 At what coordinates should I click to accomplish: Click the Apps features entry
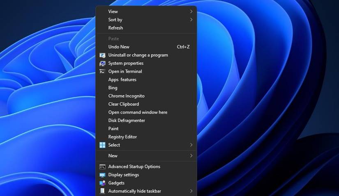(x=146, y=80)
